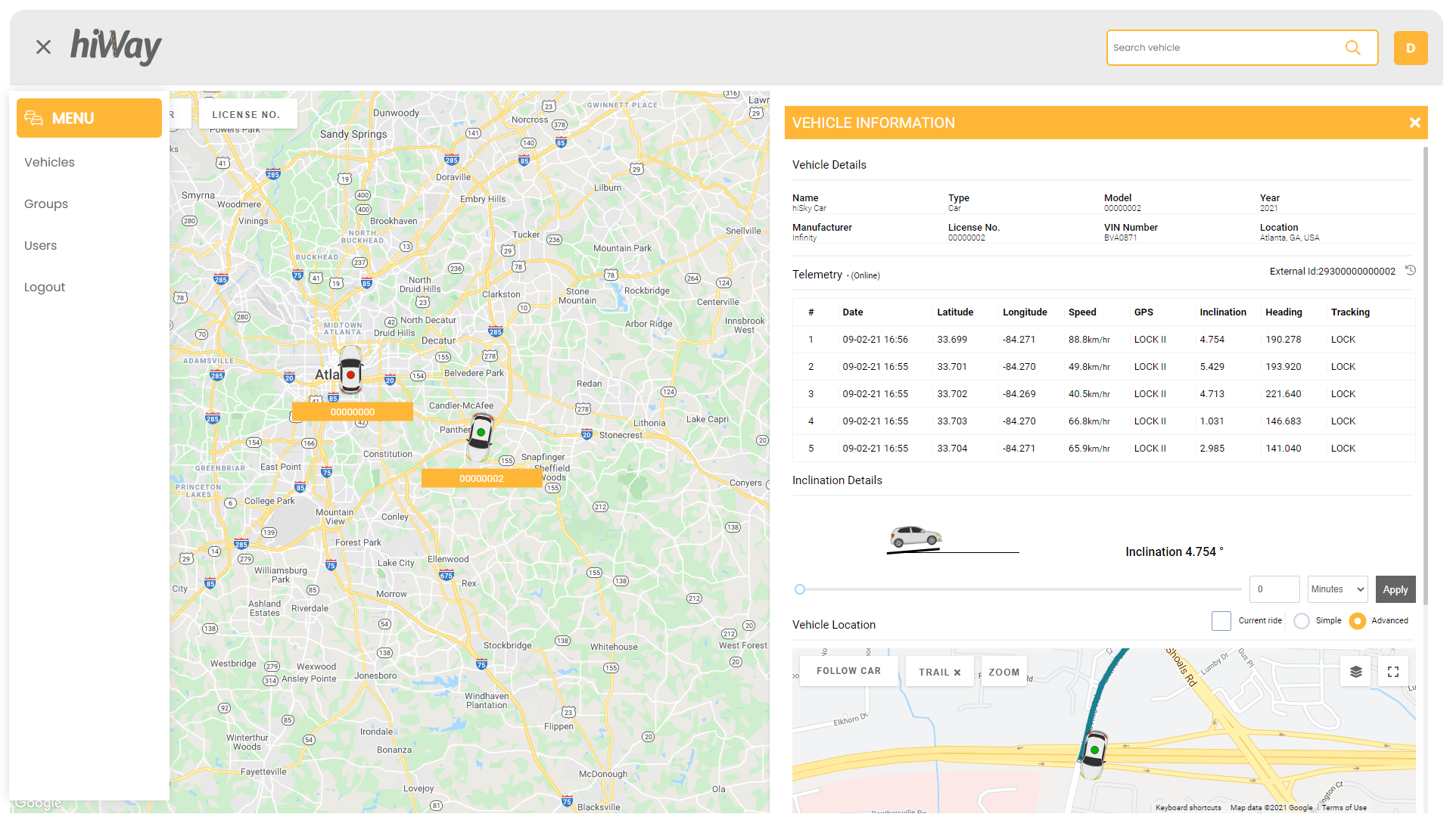Open Vehicles from the side menu
This screenshot has height=817, width=1453.
pyautogui.click(x=49, y=162)
